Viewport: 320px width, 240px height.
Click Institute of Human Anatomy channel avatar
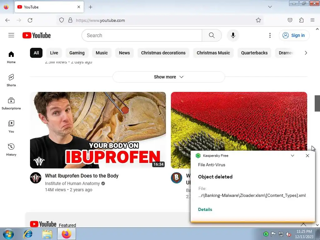[x=36, y=178]
